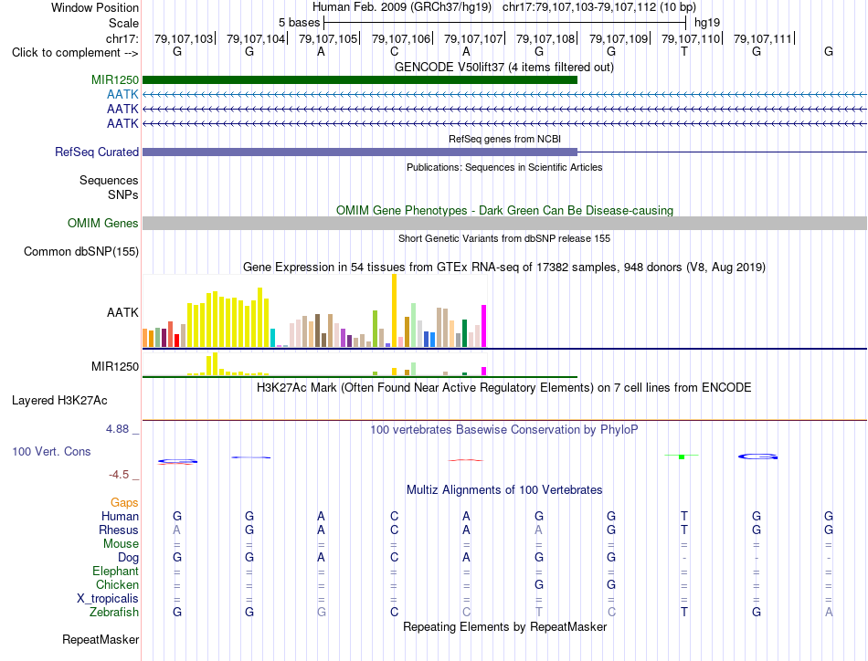The height and width of the screenshot is (661, 868).
Task: Click the magenta bar in AATK expression chart
Action: [484, 326]
